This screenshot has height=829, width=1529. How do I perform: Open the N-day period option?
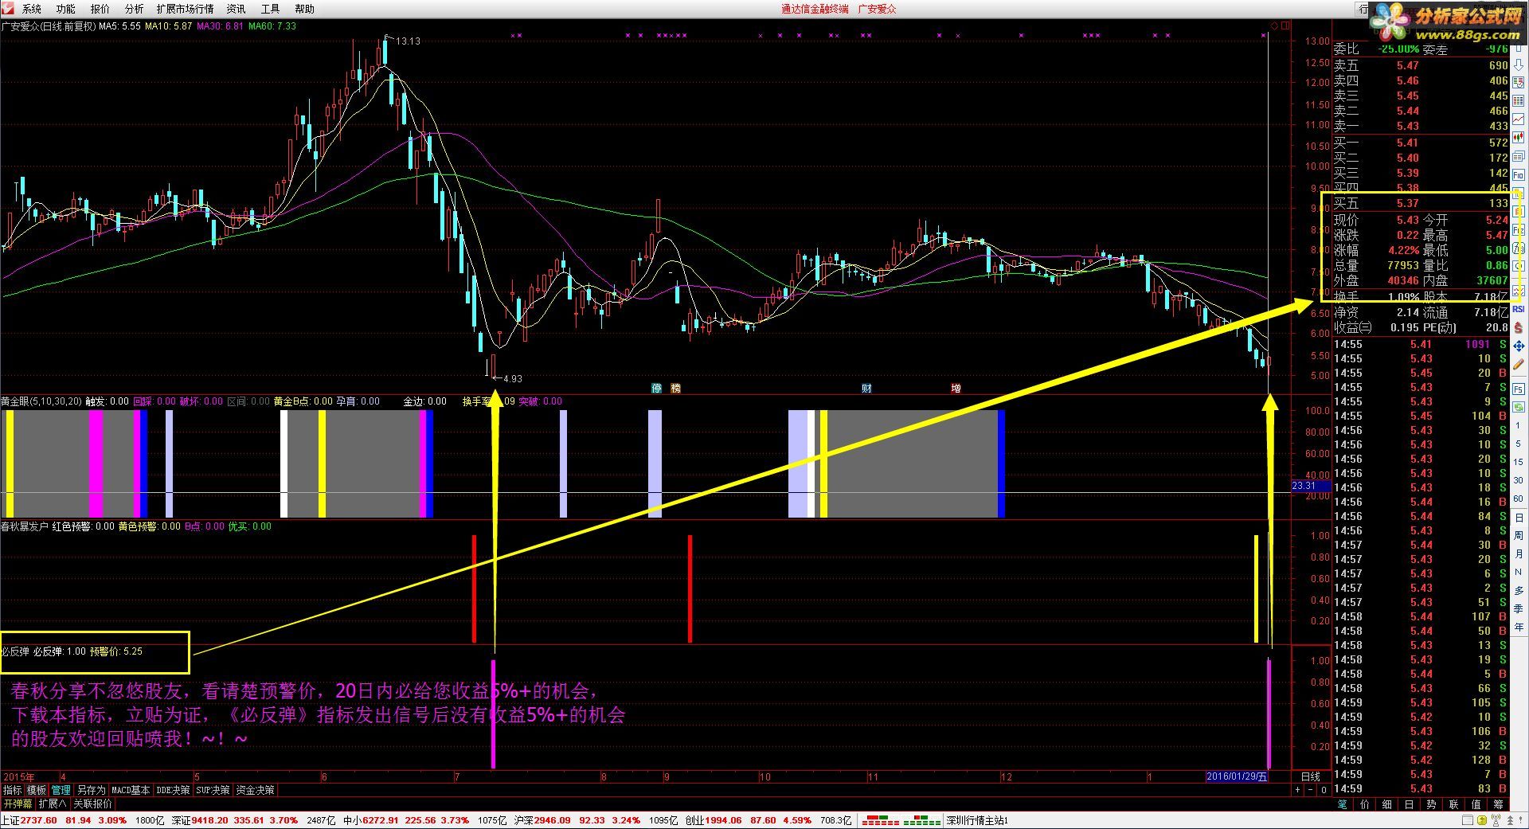click(x=1518, y=572)
